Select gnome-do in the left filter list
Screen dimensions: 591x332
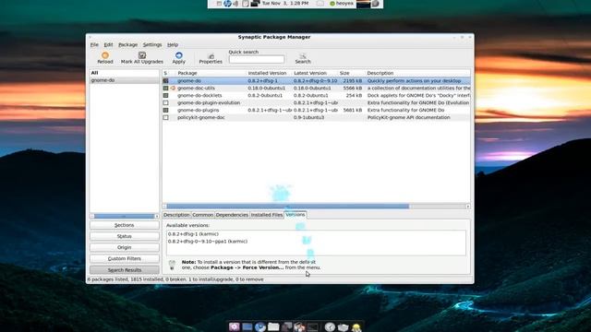(x=125, y=80)
